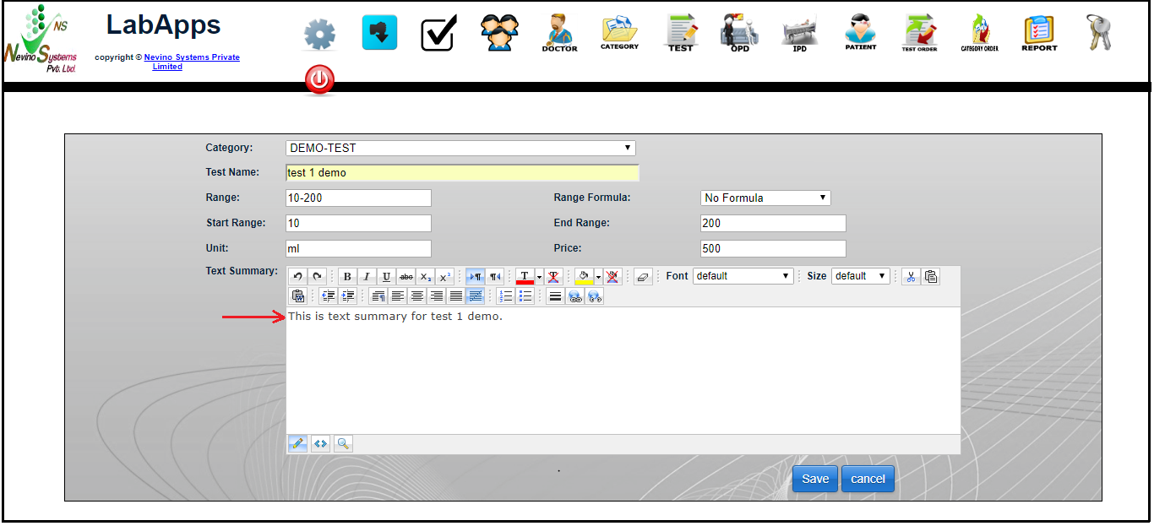Toggle bold formatting in editor
This screenshot has height=526, width=1154.
coord(346,276)
